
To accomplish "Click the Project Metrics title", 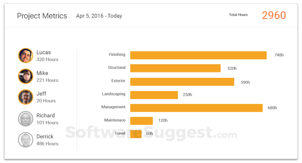I will click(42, 16).
